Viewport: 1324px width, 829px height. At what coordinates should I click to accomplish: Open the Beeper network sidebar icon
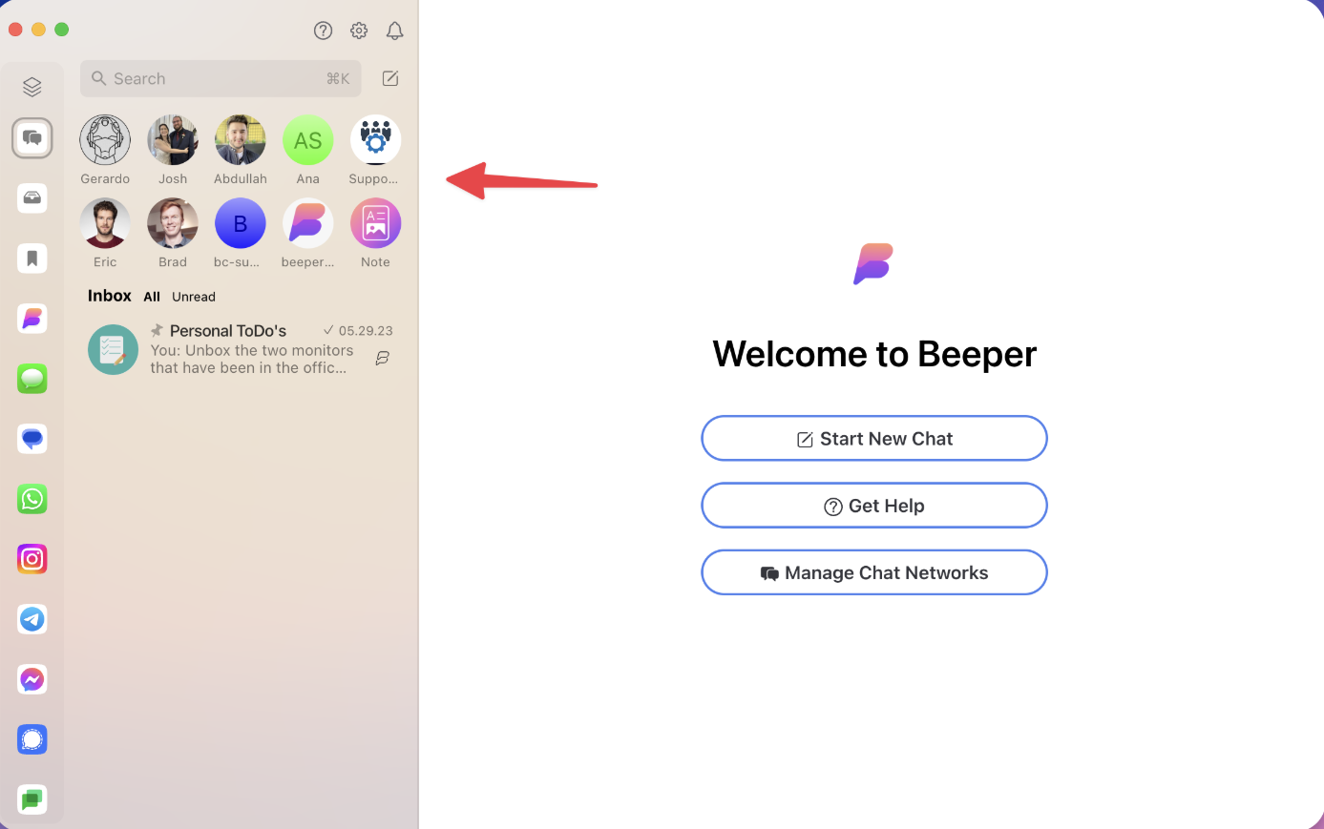(32, 319)
